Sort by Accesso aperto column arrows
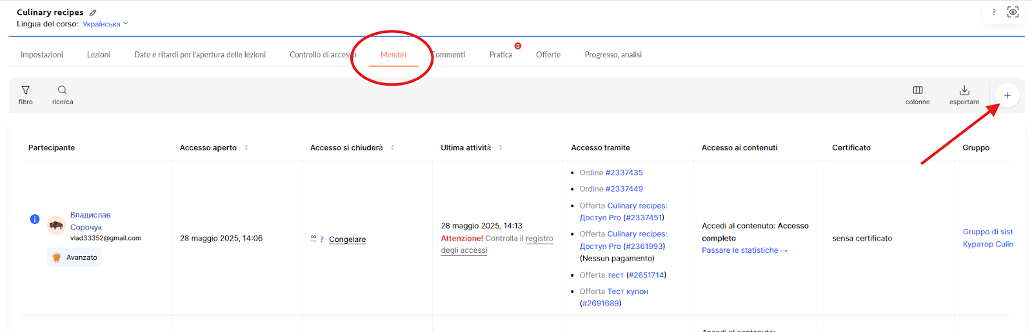The width and height of the screenshot is (1032, 332). click(246, 148)
